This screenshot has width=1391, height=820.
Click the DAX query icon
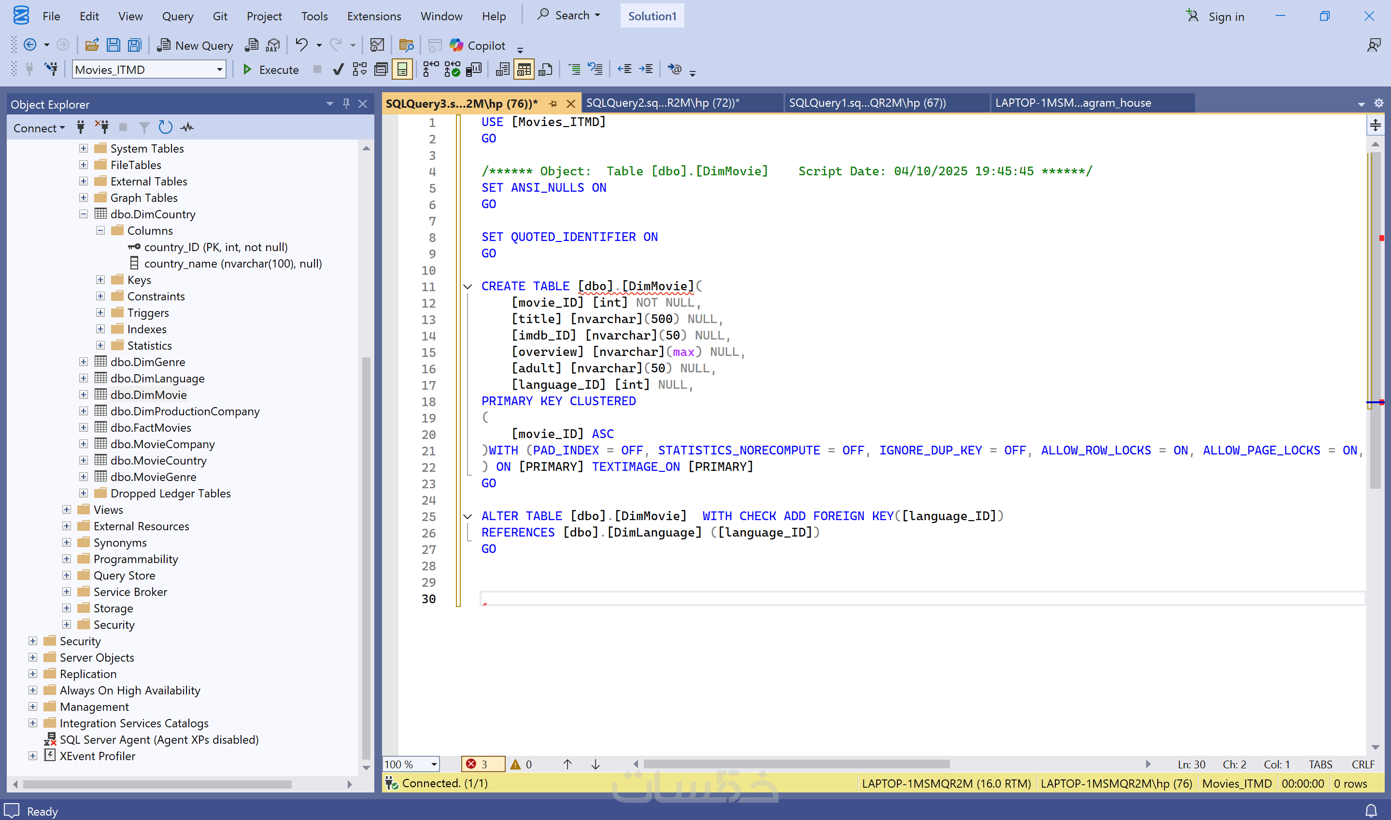273,45
